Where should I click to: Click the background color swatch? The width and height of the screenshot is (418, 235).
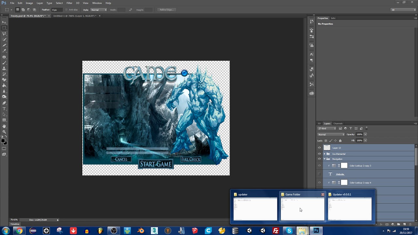(5, 143)
